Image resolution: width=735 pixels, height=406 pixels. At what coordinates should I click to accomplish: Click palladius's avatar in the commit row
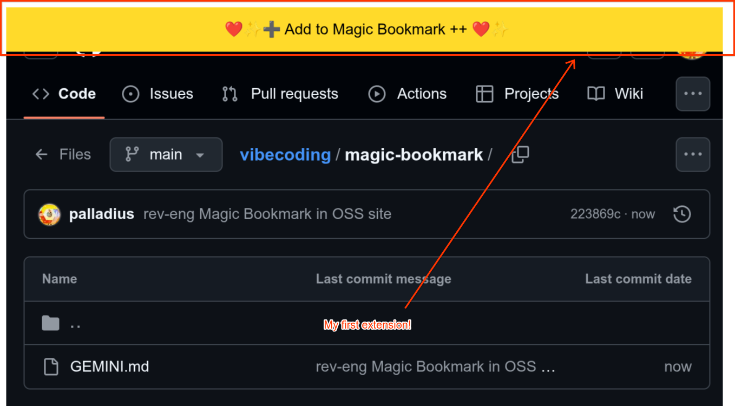49,214
